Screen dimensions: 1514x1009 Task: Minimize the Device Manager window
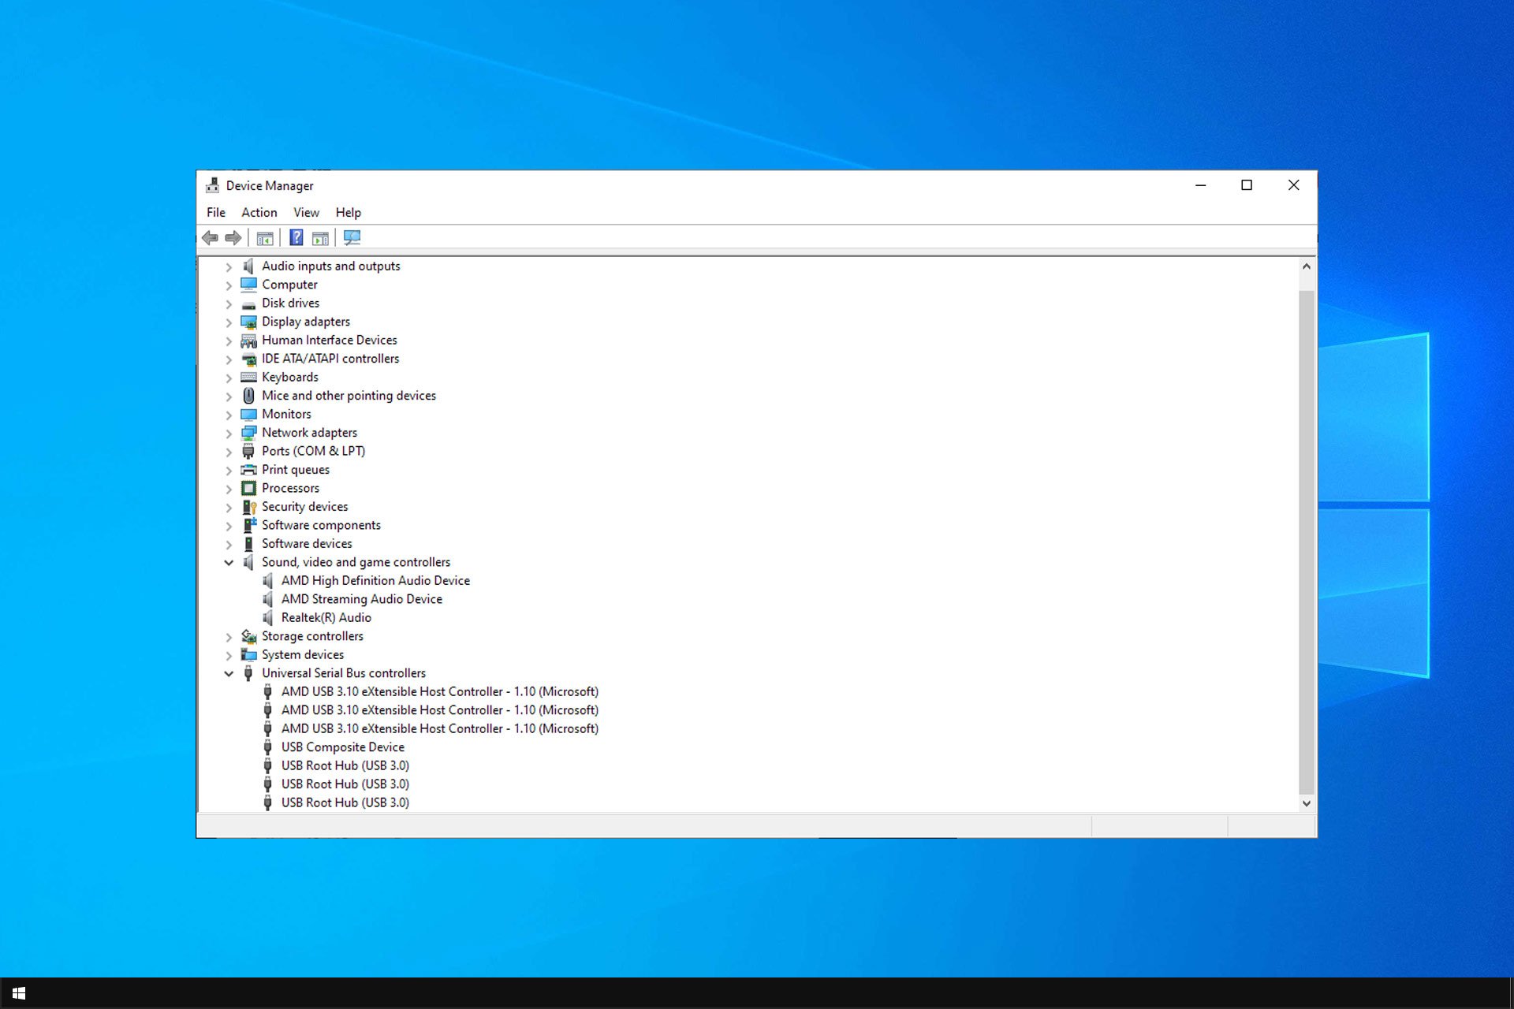click(1200, 185)
